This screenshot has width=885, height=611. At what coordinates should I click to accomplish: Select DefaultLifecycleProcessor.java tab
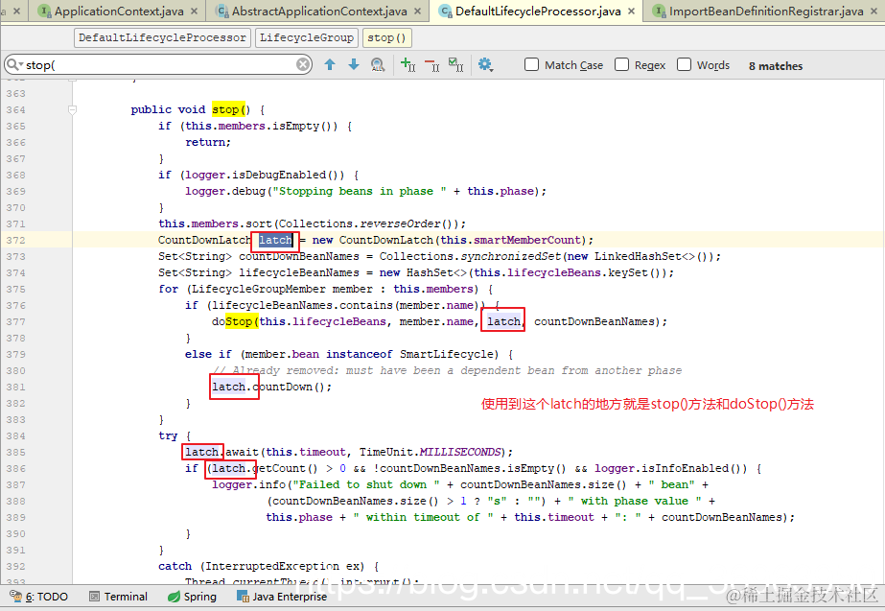point(538,11)
